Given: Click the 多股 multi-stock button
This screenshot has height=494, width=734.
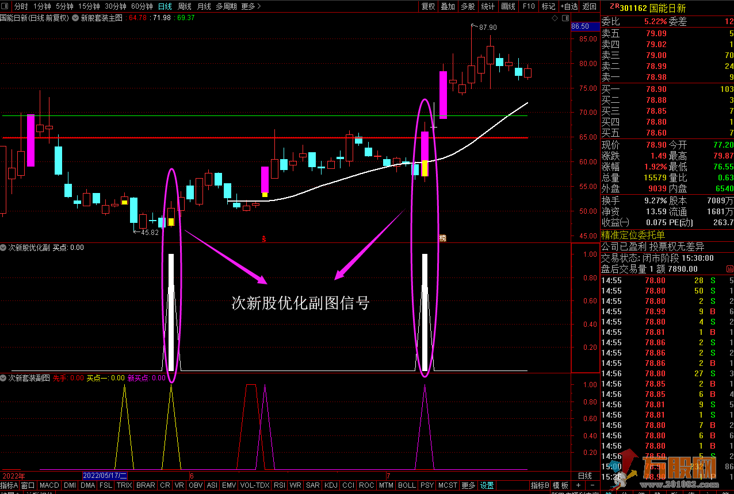Looking at the screenshot, I should (468, 6).
